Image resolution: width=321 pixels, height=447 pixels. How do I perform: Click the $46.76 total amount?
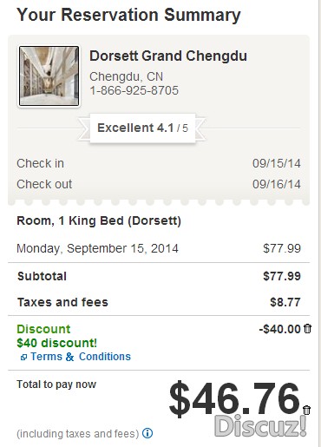point(234,399)
